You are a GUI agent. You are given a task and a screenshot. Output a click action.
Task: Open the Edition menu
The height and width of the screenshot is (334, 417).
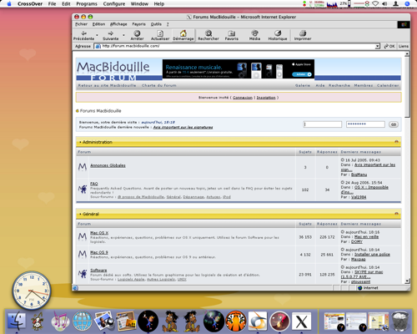pyautogui.click(x=98, y=24)
